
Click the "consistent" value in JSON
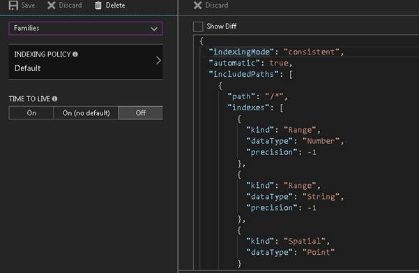point(312,52)
